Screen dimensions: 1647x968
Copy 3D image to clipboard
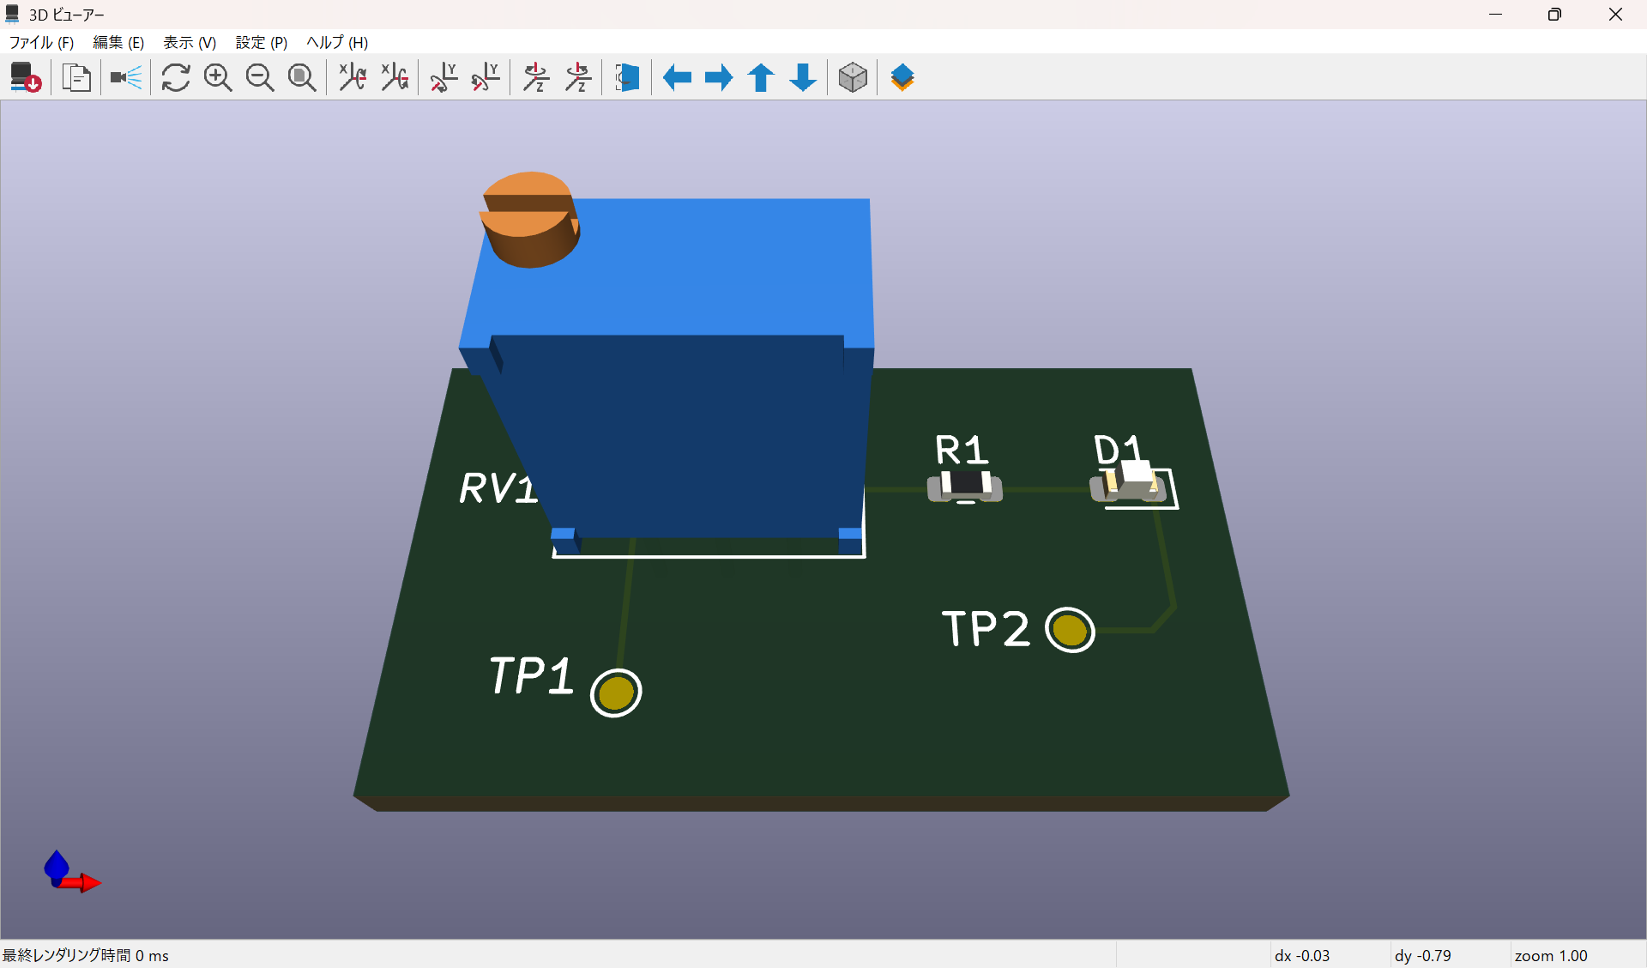pos(75,77)
